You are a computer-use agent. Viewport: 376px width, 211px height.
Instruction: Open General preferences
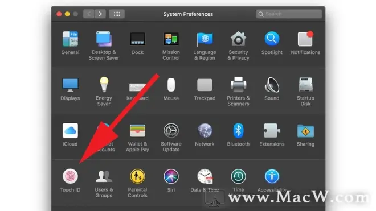pos(70,39)
